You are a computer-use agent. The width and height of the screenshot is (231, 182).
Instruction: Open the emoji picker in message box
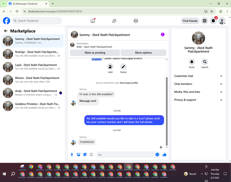point(157,155)
